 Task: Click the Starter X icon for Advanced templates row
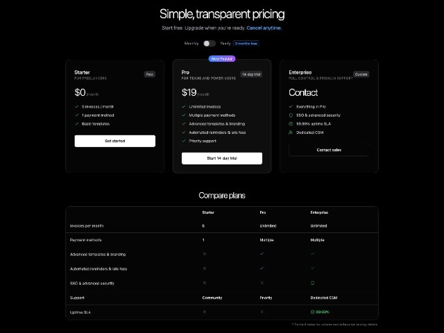(x=205, y=254)
